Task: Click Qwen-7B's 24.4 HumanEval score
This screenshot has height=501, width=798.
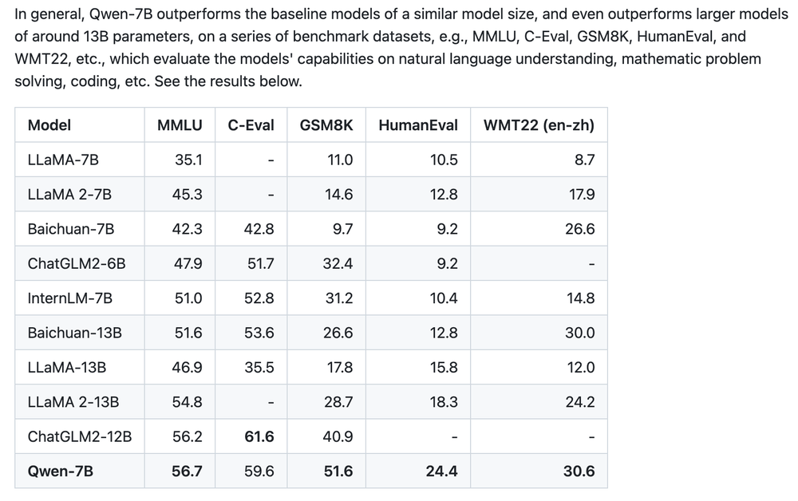Action: (442, 471)
